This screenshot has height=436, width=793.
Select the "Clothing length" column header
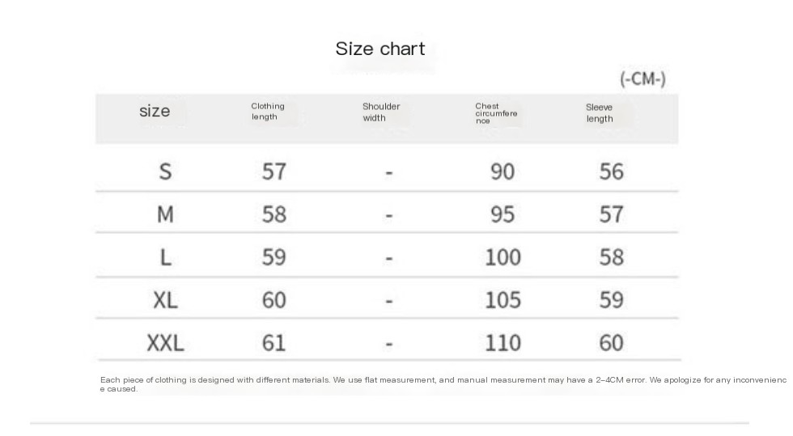pos(267,112)
